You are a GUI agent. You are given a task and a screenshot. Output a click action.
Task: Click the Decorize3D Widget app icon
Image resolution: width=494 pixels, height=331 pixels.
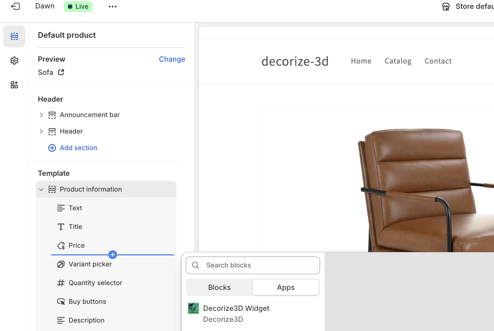click(193, 308)
